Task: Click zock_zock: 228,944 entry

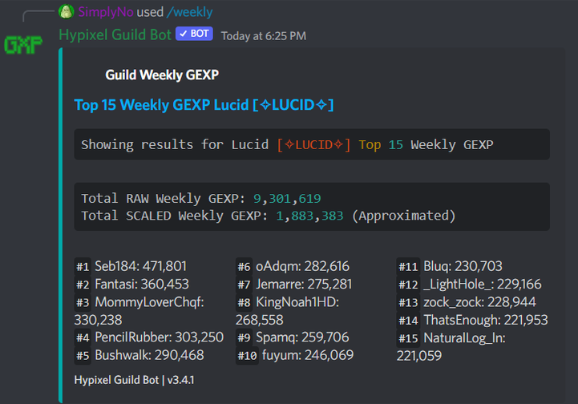Action: [x=479, y=302]
